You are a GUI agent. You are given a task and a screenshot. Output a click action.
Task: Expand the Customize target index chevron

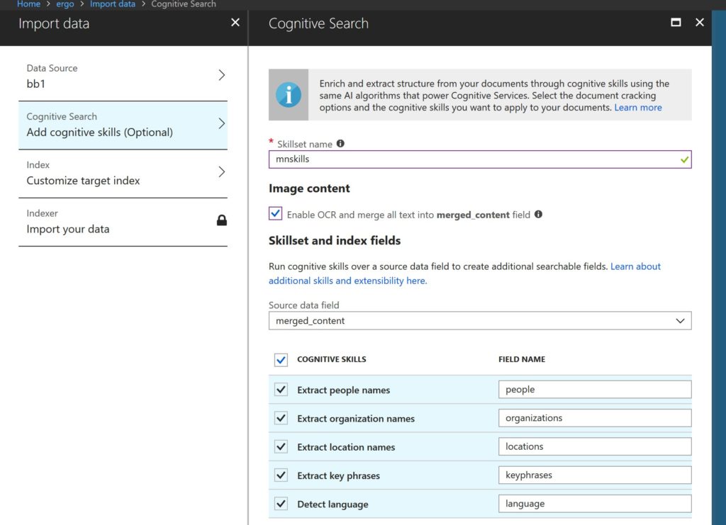click(222, 172)
